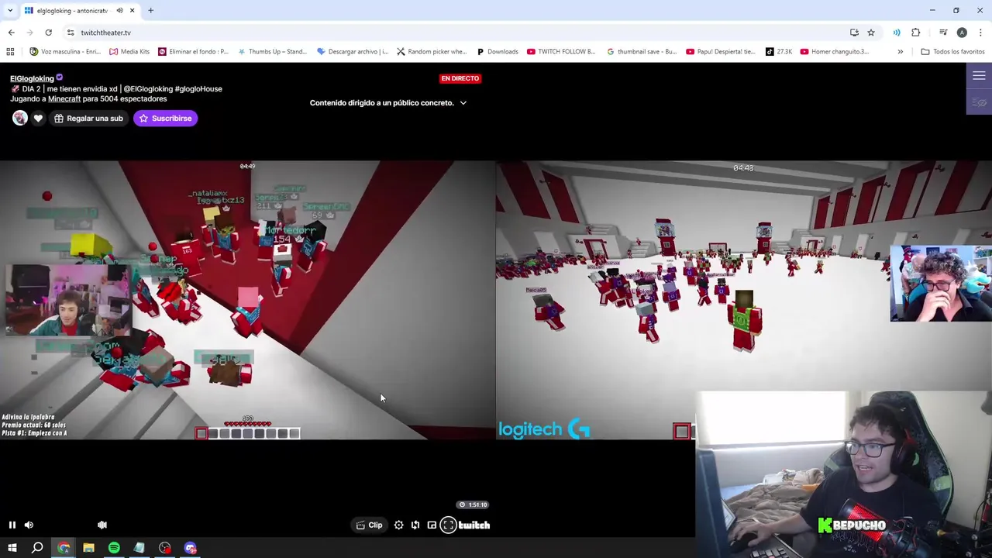Image resolution: width=992 pixels, height=558 pixels.
Task: Open the TWITCH FOLLOW B... bookmark
Action: pyautogui.click(x=561, y=52)
